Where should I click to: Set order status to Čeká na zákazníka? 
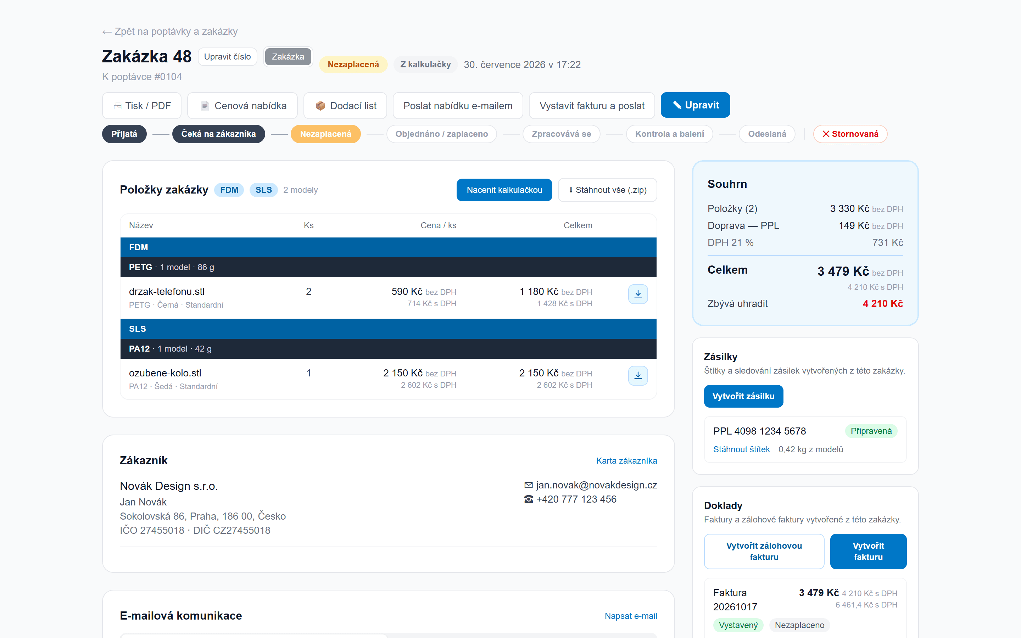click(x=218, y=134)
